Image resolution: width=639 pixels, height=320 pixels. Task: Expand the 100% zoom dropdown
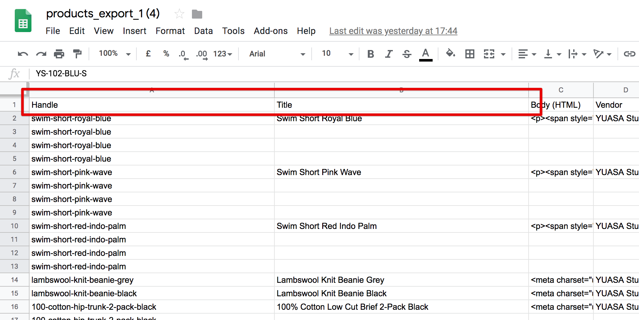point(115,54)
